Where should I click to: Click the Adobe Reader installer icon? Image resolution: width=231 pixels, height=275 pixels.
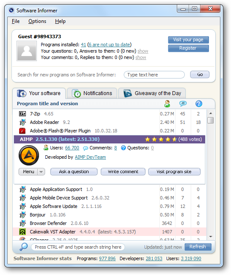click(x=22, y=122)
